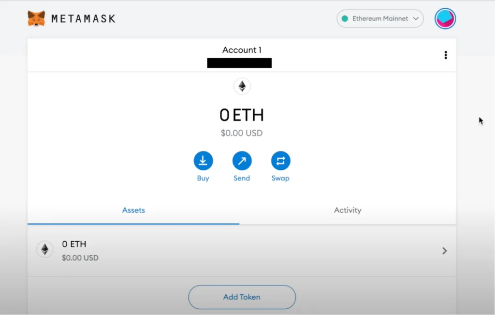Click the METAMASK wordmark text
Viewport: 495px width, 315px height.
coord(83,19)
